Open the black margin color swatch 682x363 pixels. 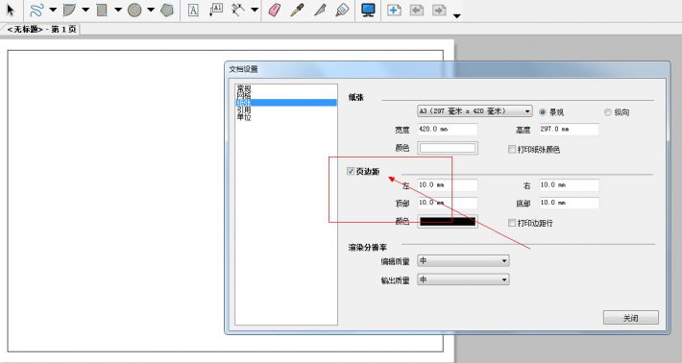448,221
